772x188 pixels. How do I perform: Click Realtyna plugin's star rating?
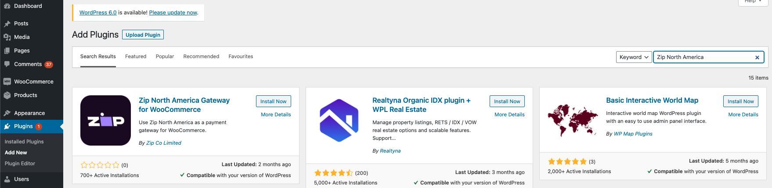point(334,173)
